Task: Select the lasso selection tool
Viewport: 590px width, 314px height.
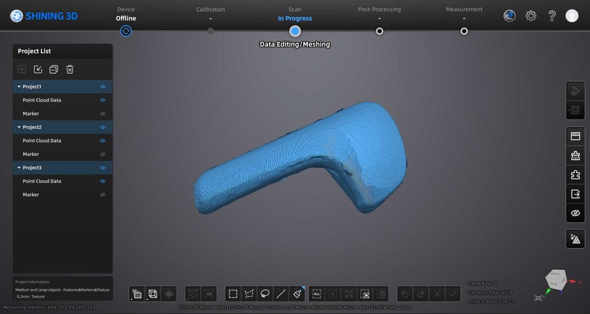Action: pos(265,294)
